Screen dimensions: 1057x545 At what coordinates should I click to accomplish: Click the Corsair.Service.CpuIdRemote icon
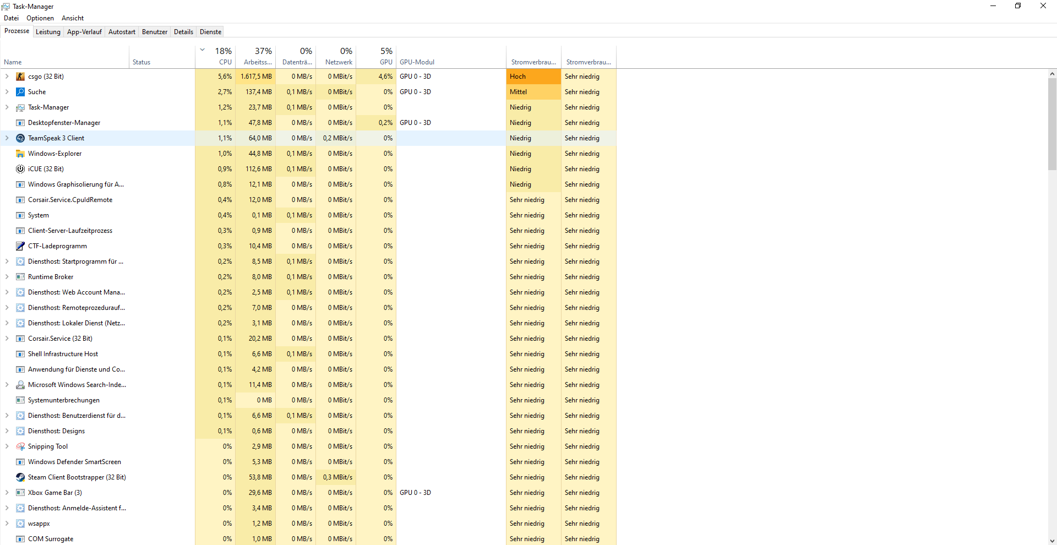pyautogui.click(x=20, y=200)
